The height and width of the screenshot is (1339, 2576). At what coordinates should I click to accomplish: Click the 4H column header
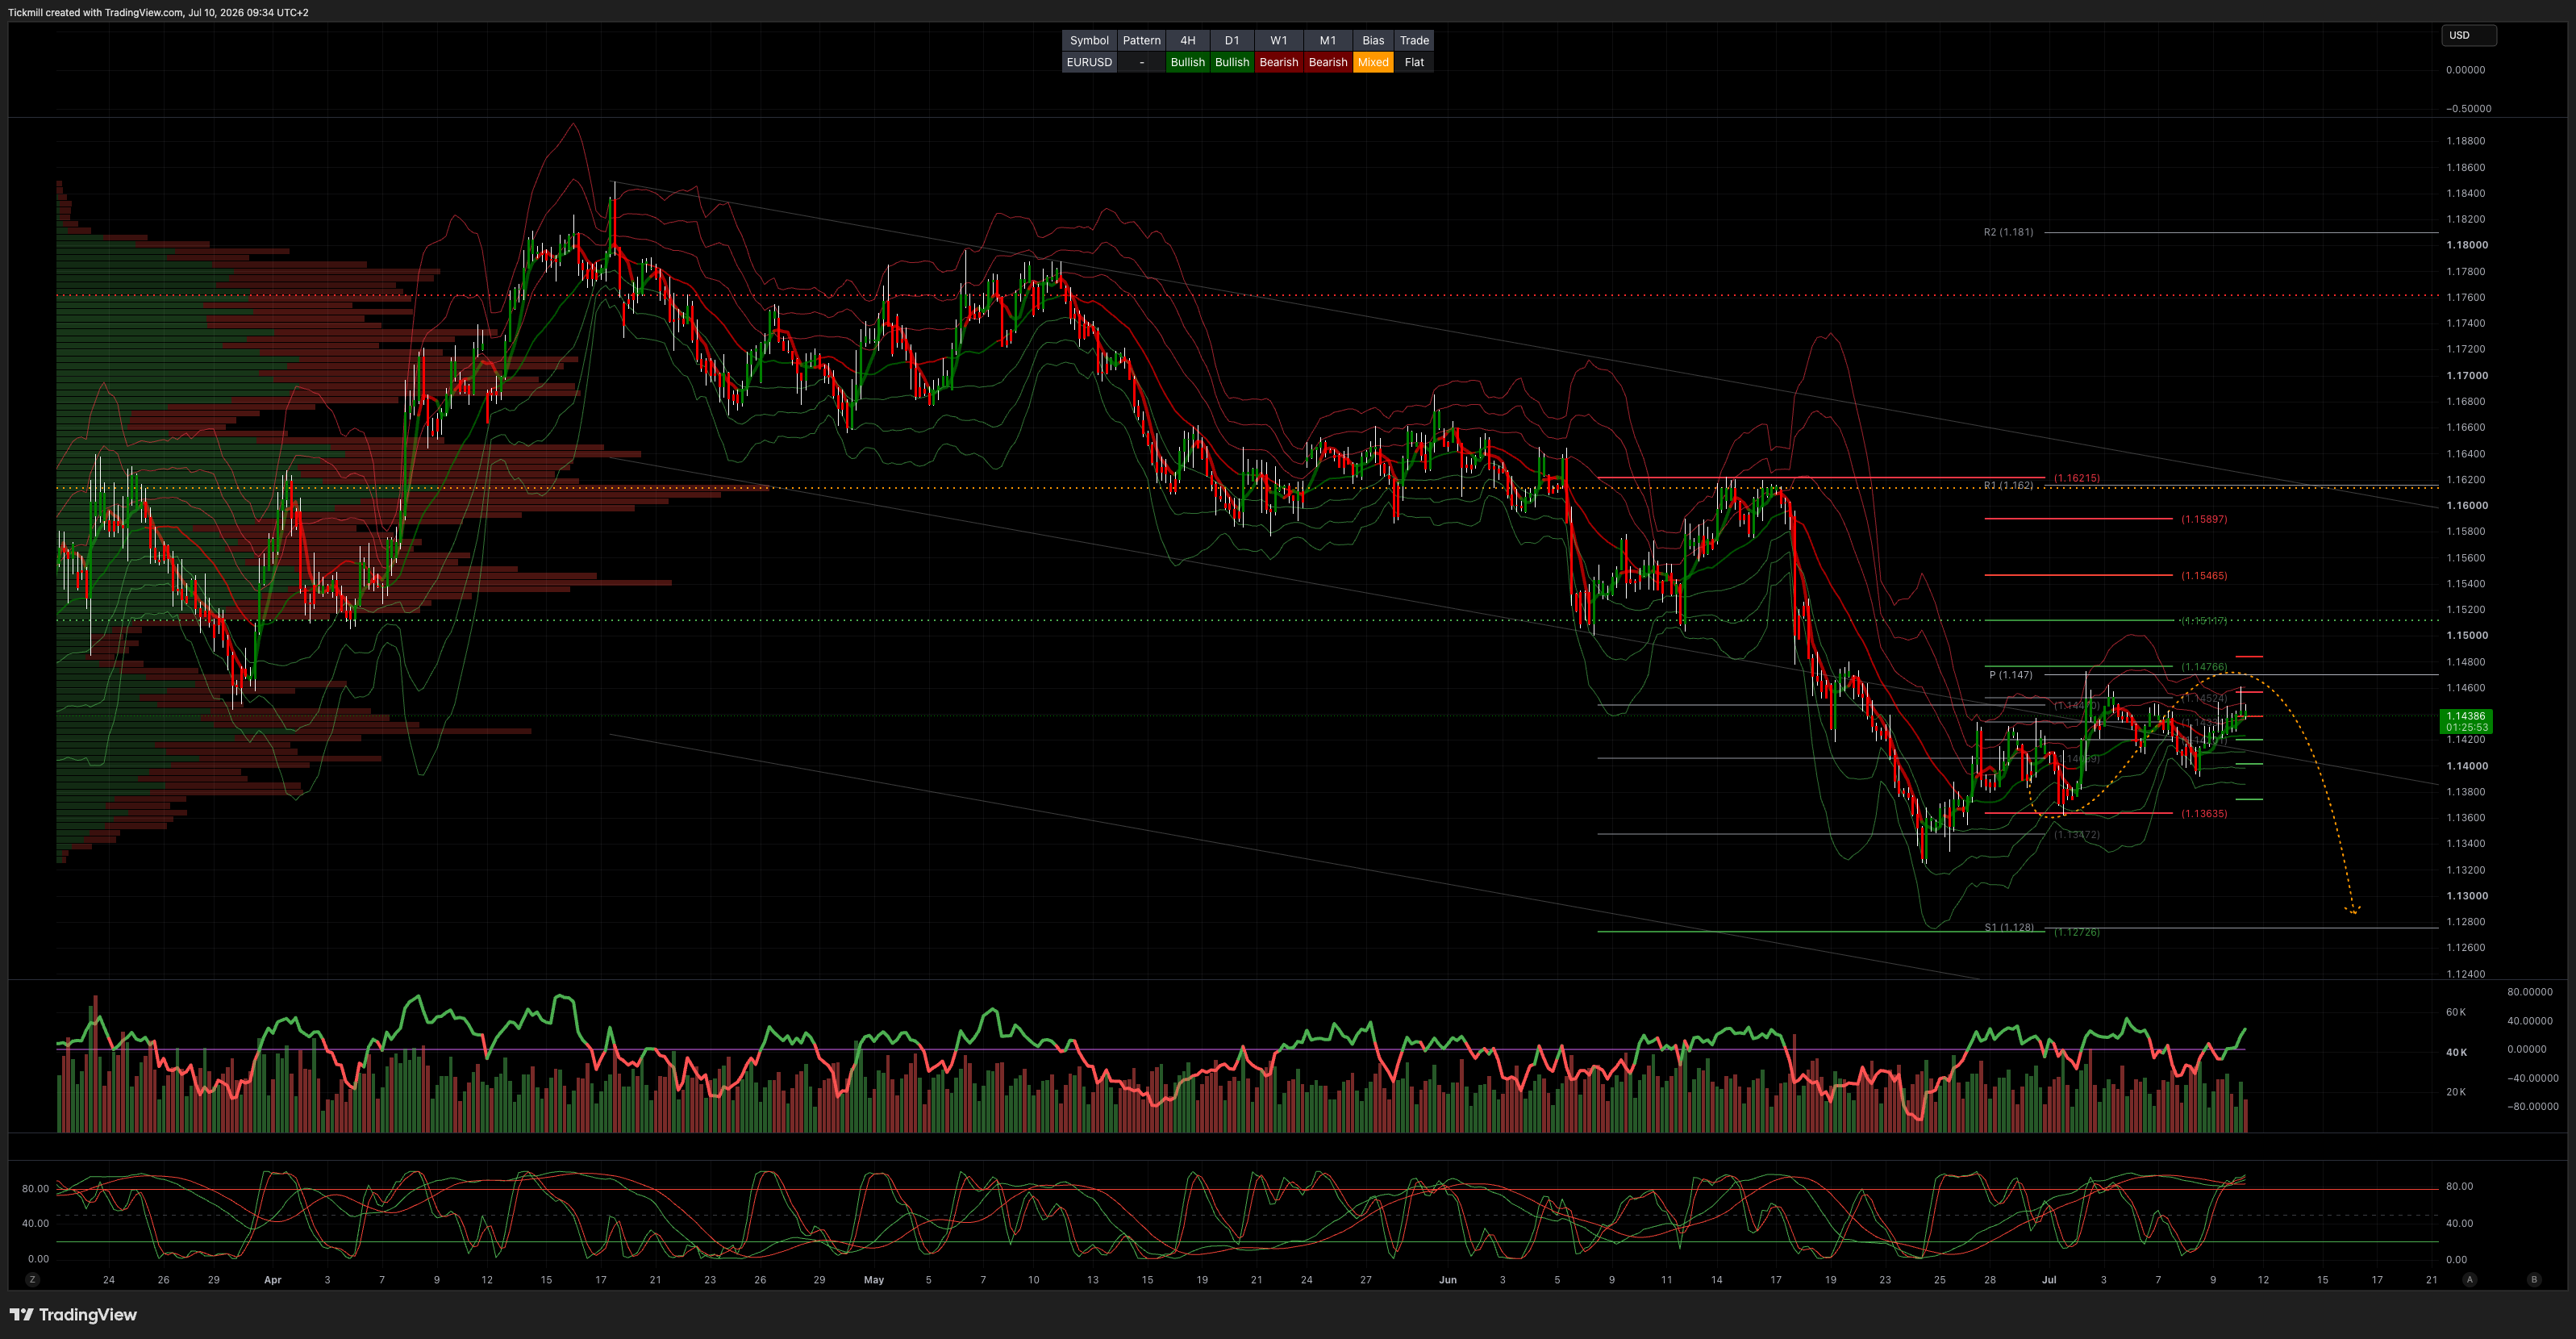point(1187,40)
